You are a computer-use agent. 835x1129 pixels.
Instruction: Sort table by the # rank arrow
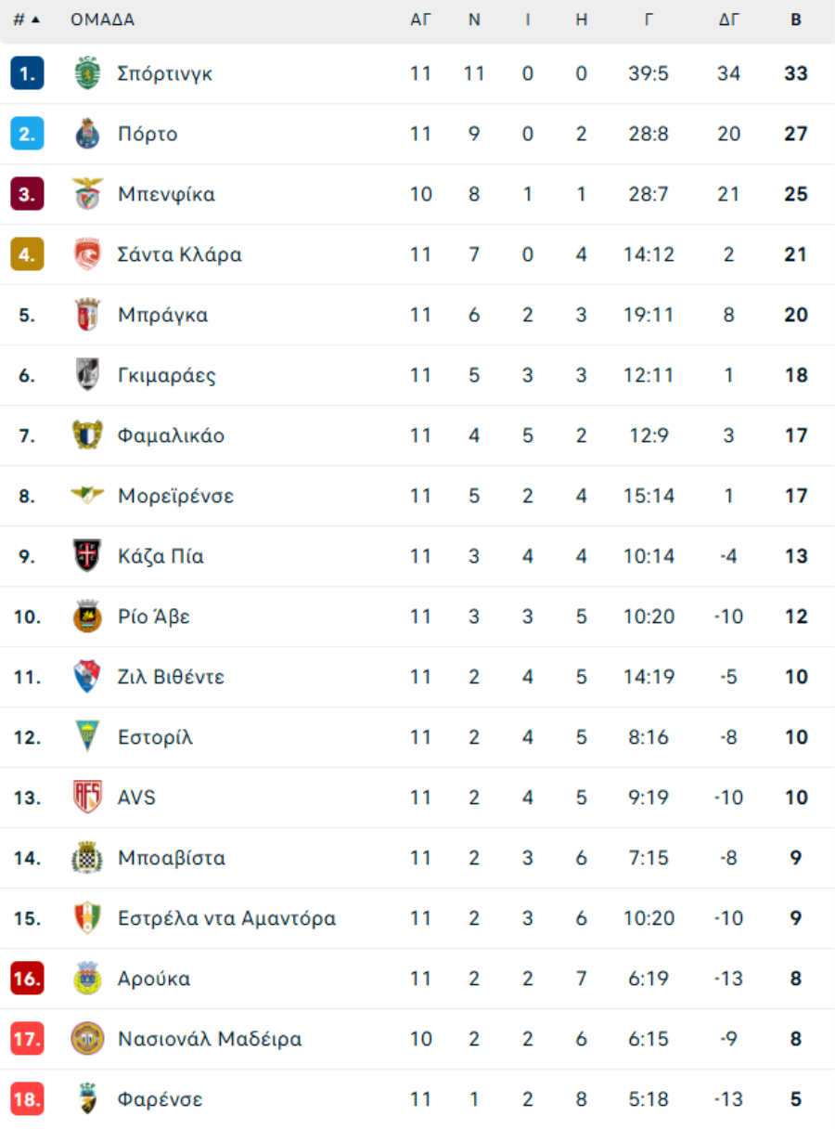coord(27,19)
